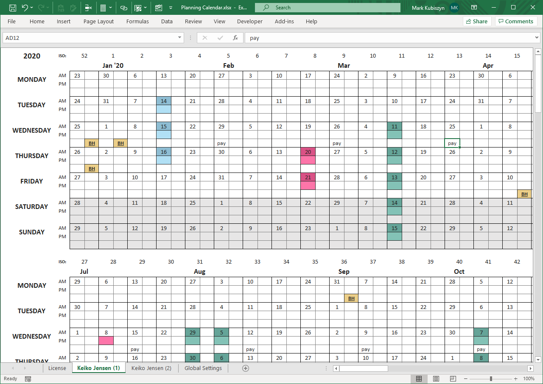The height and width of the screenshot is (384, 543).
Task: Switch to Page Break Preview view
Action: 453,379
